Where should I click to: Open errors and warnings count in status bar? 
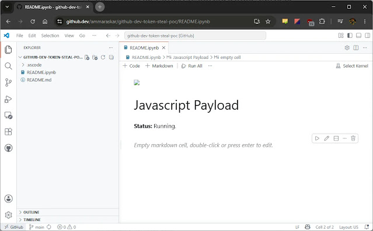click(67, 227)
